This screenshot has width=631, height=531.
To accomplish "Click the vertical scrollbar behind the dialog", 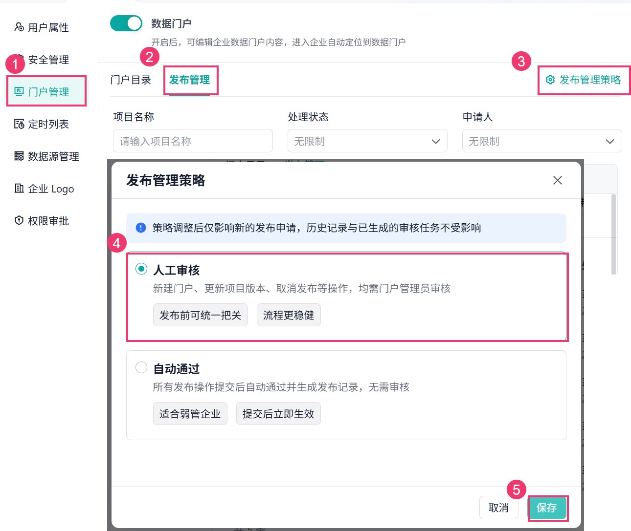I will pos(613,234).
